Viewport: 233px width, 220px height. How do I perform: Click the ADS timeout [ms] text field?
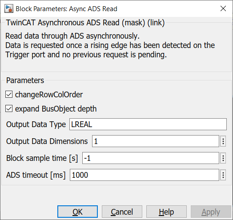145,175
